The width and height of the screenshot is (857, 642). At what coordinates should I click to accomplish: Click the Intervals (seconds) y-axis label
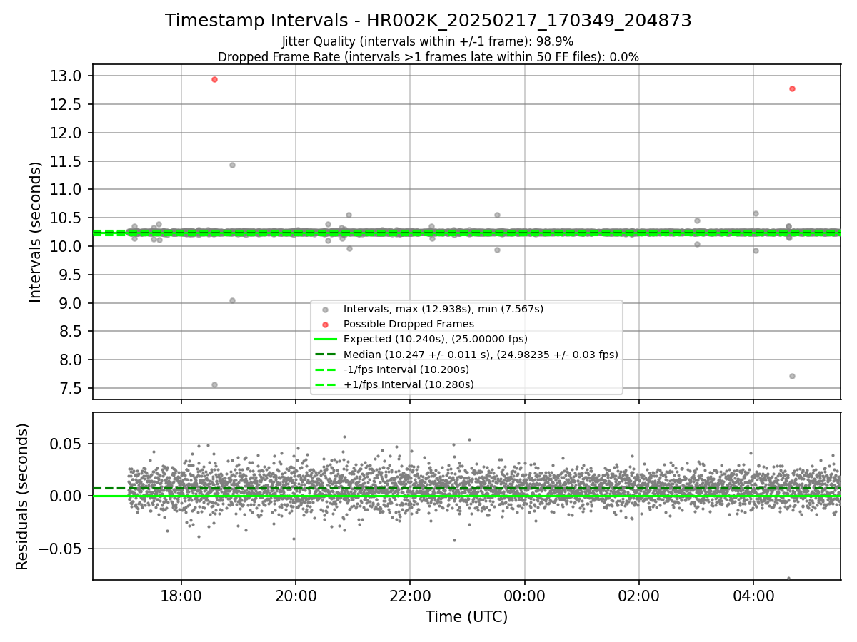(x=35, y=232)
